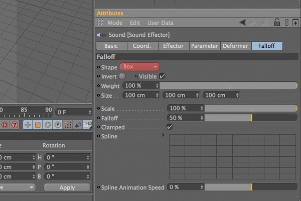Select the Falloff tab

point(267,46)
